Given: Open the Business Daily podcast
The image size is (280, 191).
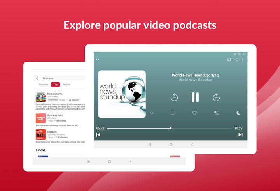Looking at the screenshot, I should tap(55, 115).
